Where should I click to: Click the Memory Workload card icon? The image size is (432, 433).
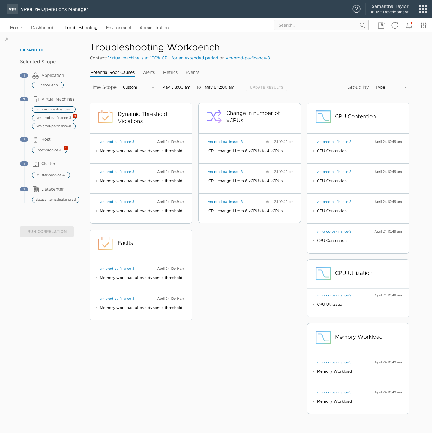click(x=323, y=337)
